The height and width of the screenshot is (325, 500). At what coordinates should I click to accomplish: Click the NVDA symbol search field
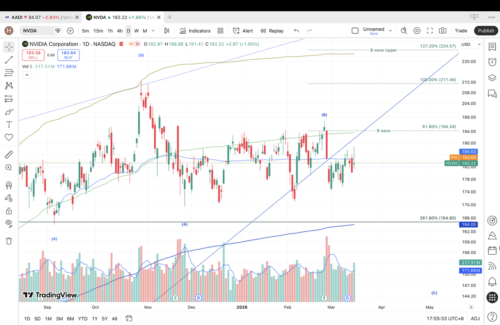tap(37, 31)
